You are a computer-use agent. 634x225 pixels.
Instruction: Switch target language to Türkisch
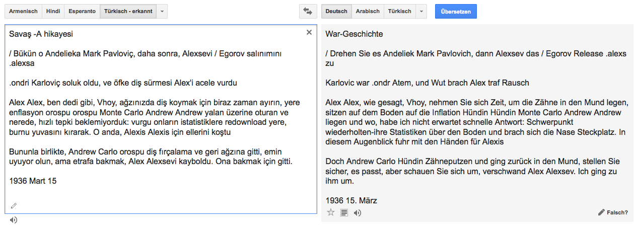pos(399,11)
